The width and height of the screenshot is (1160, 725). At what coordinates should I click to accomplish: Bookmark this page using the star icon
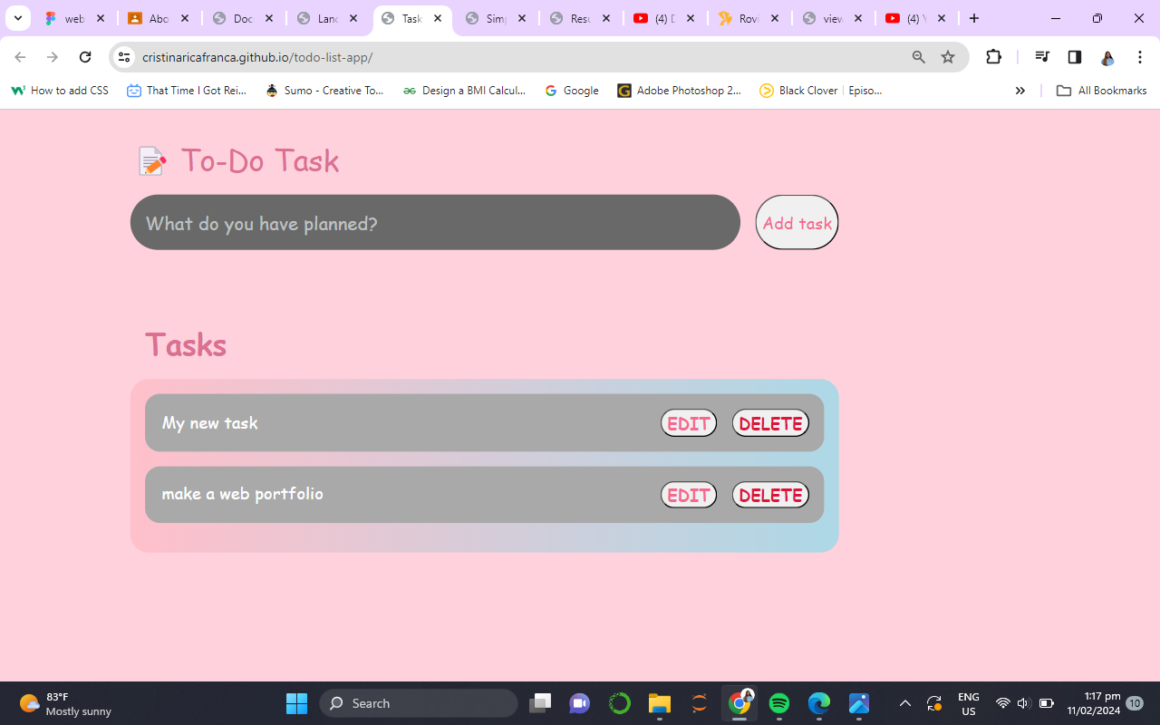[x=948, y=57]
